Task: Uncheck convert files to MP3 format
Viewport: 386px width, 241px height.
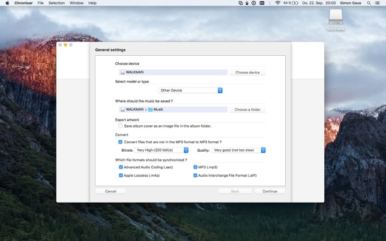Action: point(121,142)
